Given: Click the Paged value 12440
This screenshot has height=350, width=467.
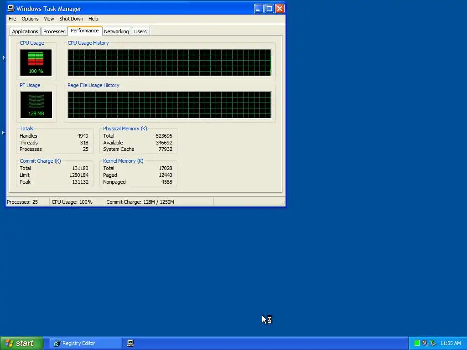Looking at the screenshot, I should pyautogui.click(x=165, y=175).
